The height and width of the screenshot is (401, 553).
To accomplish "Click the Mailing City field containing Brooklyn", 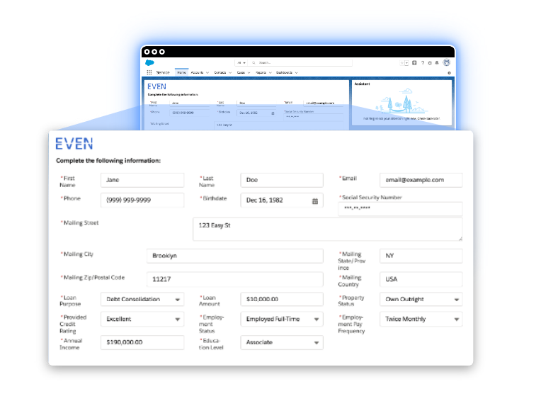I will (235, 256).
